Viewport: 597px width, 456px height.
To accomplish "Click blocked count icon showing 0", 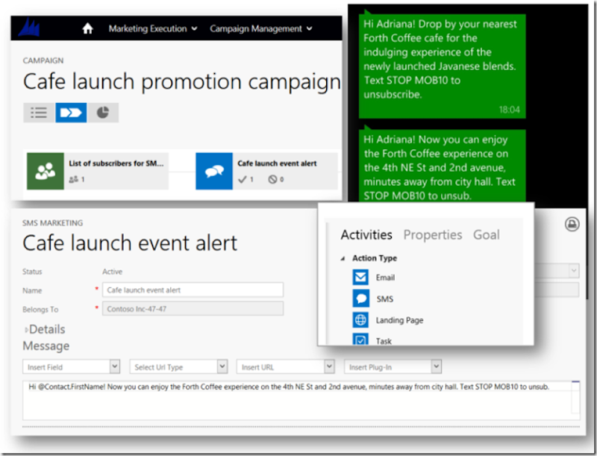I will (272, 179).
